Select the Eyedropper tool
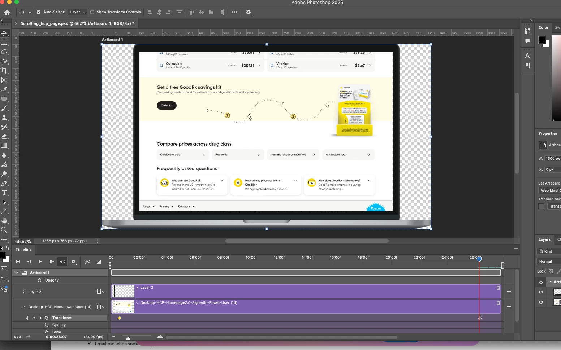This screenshot has height=350, width=561. pos(4,89)
